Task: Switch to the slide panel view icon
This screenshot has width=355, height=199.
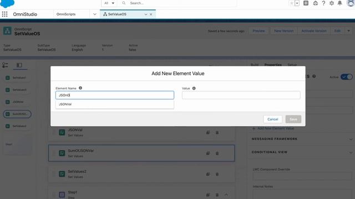Action: tap(19, 65)
